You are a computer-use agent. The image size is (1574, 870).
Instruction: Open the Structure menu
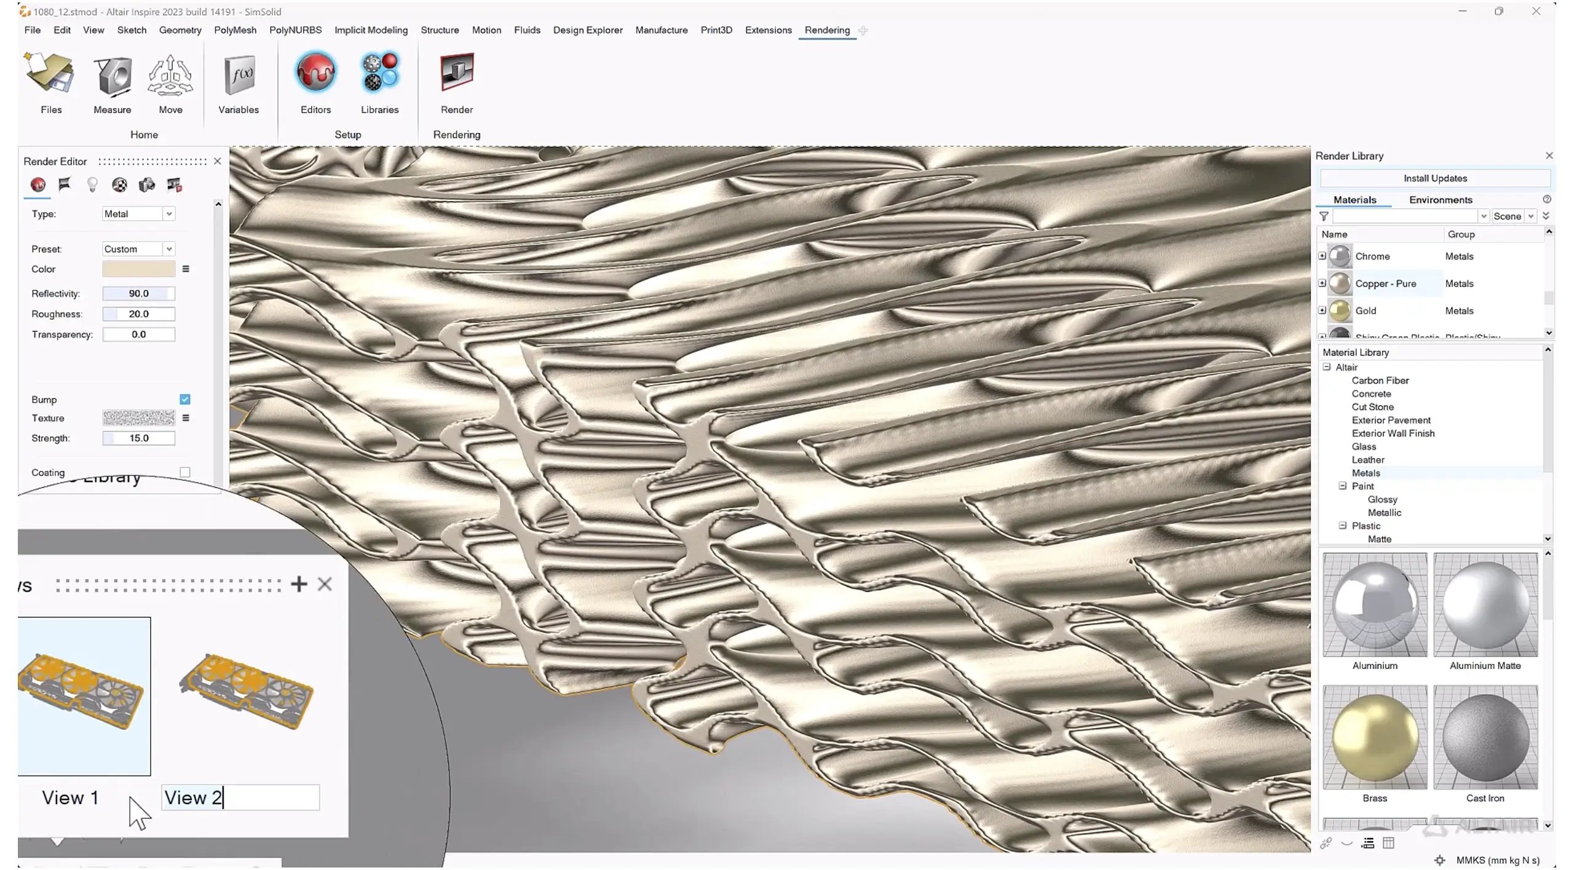tap(440, 30)
